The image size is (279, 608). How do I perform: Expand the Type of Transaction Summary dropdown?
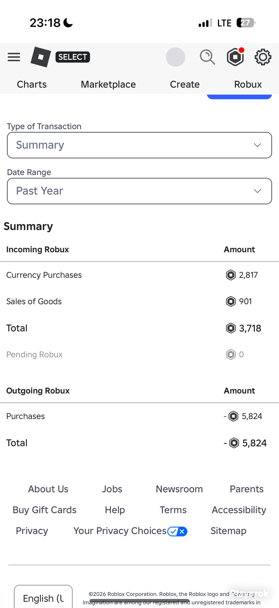139,145
